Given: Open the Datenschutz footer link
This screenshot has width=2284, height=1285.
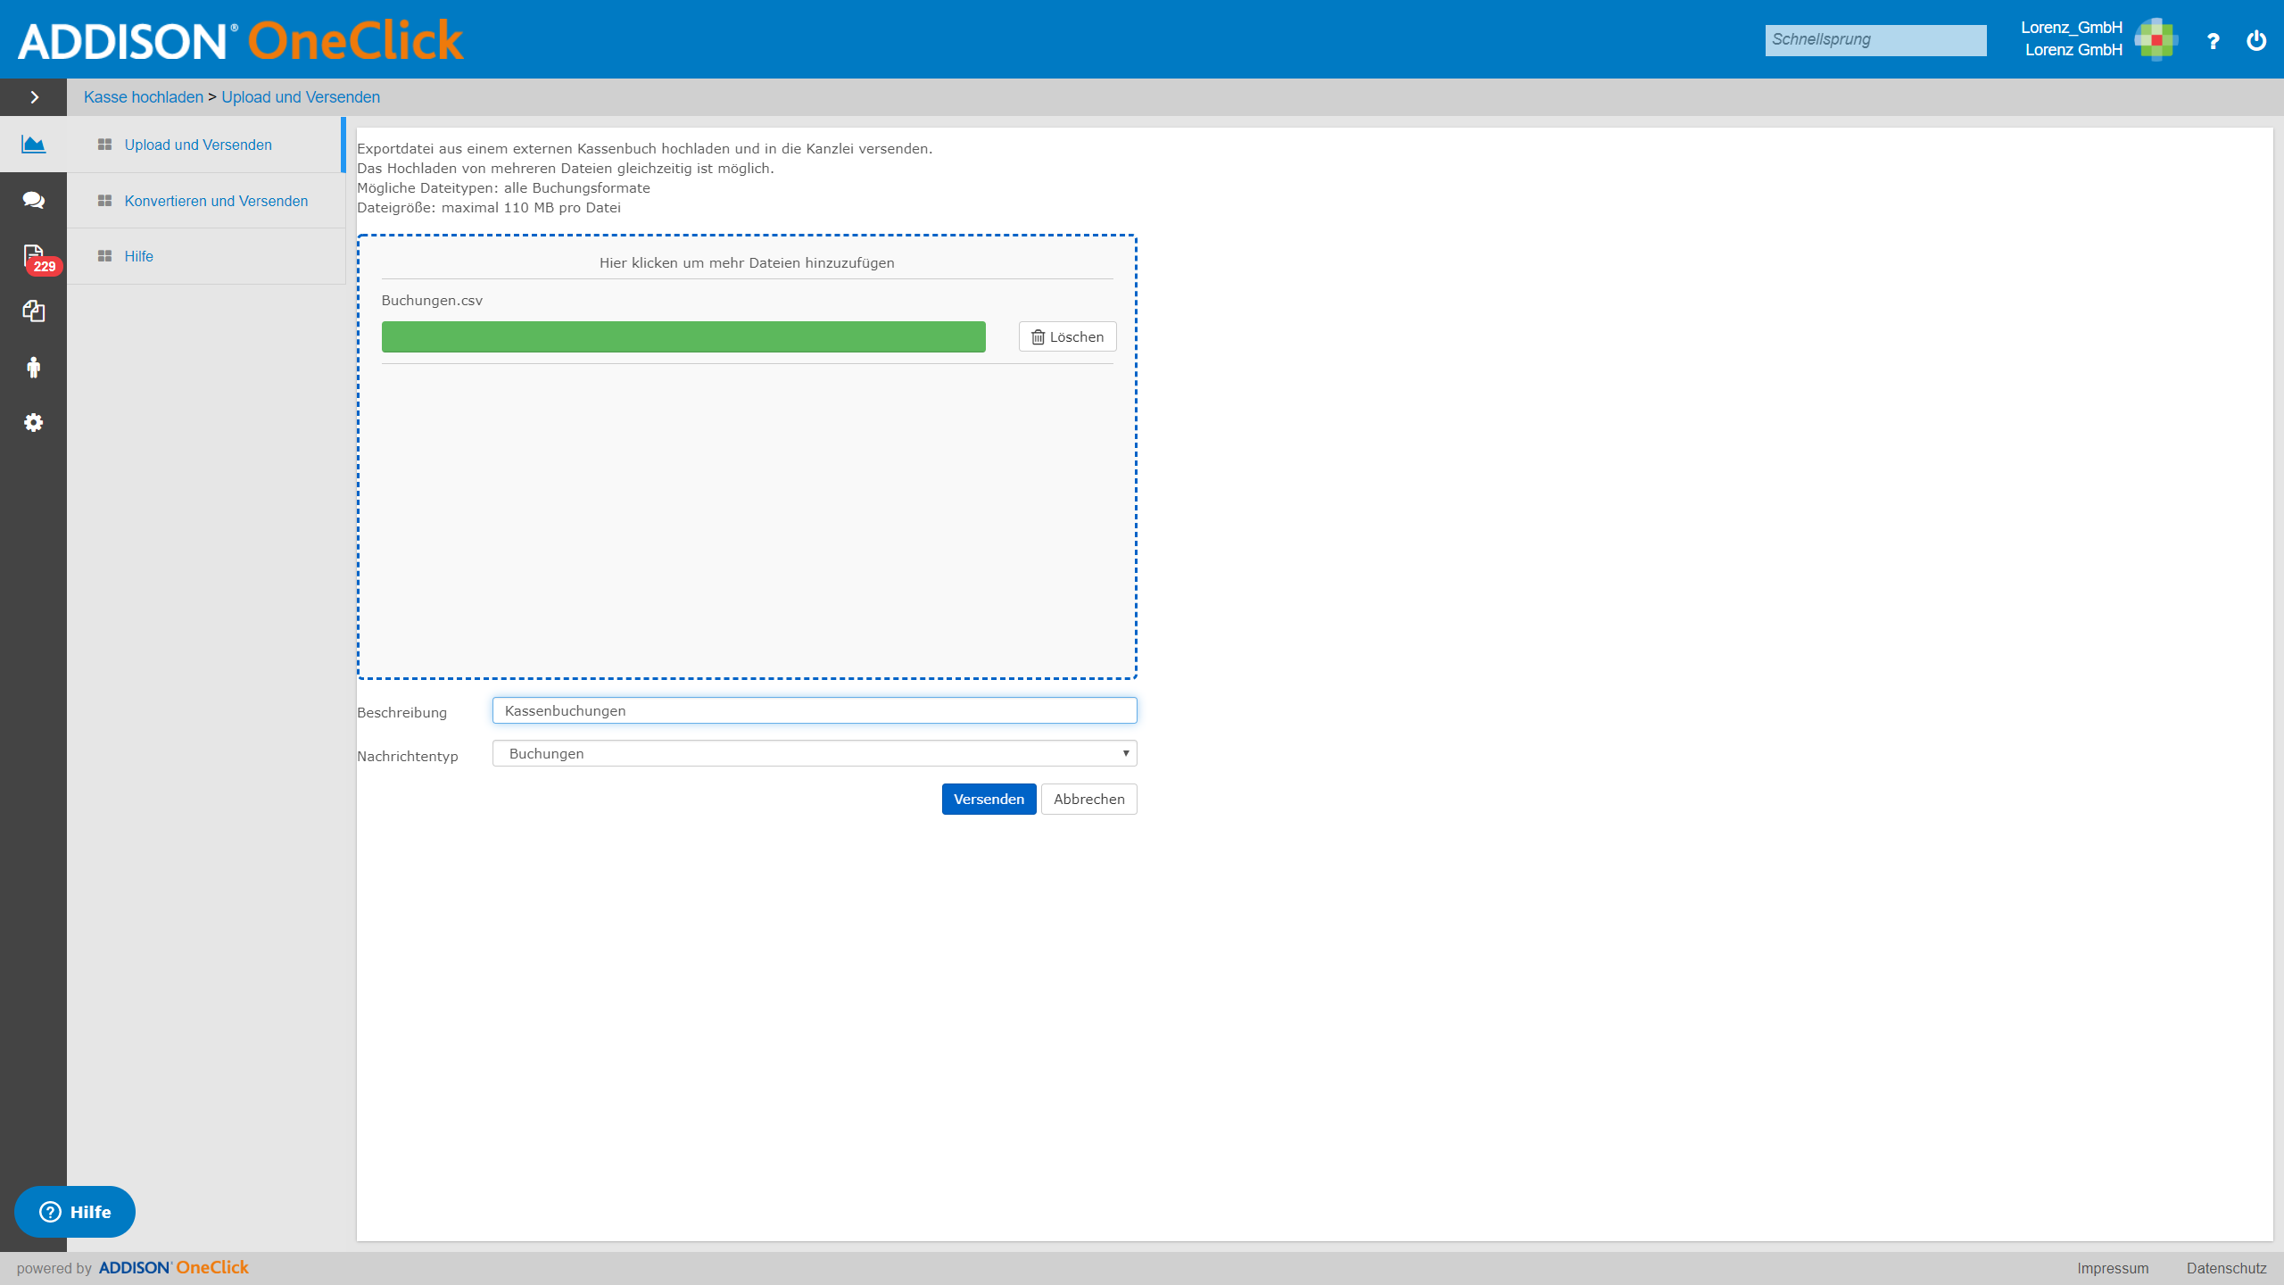Looking at the screenshot, I should tap(2226, 1268).
